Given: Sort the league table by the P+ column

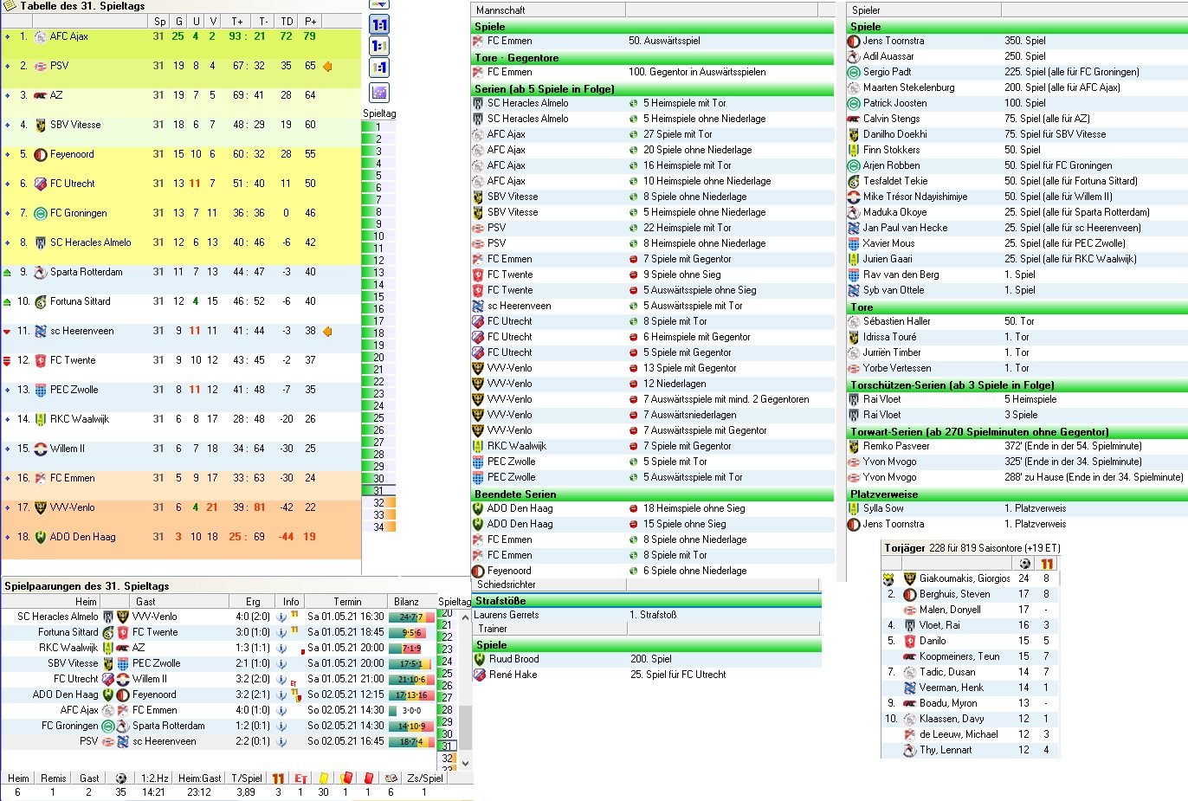Looking at the screenshot, I should point(310,21).
